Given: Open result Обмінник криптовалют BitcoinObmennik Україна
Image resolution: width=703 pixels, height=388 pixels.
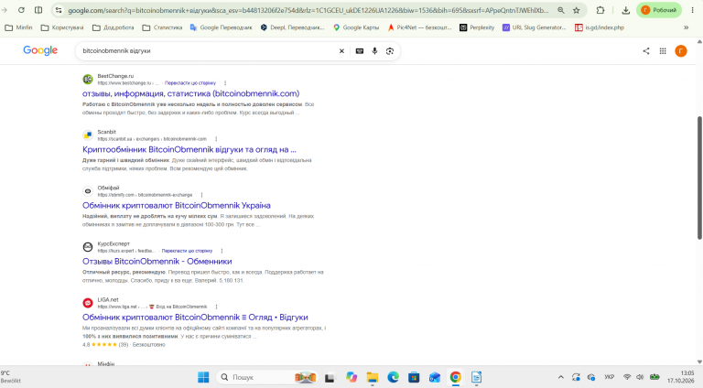Looking at the screenshot, I should (x=176, y=206).
